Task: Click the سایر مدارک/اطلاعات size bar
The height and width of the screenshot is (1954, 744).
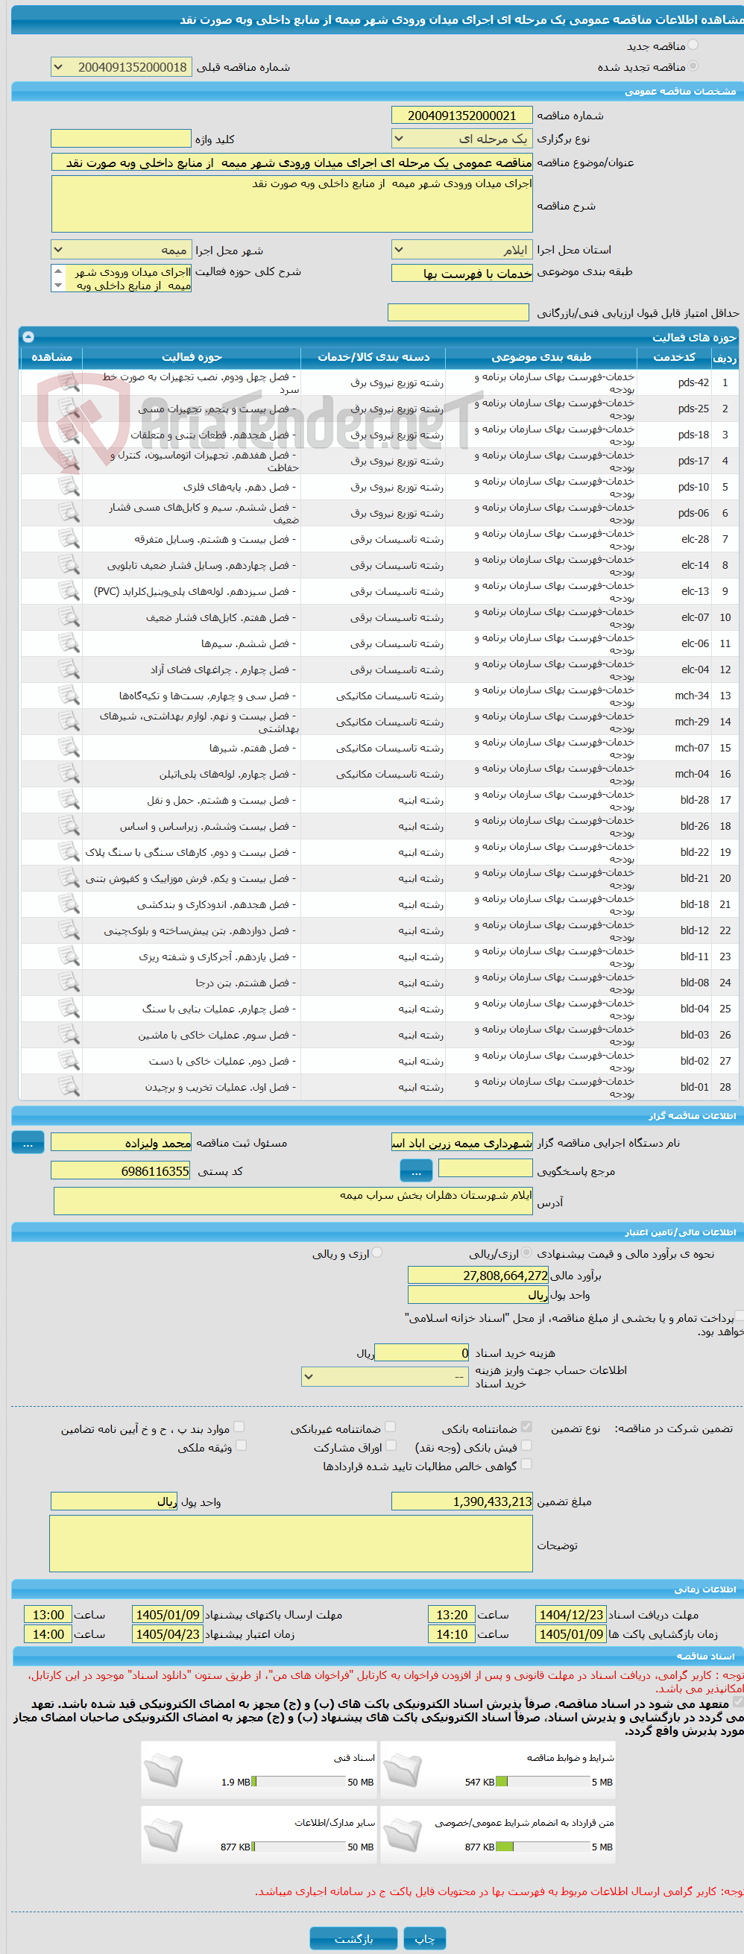Action: pyautogui.click(x=298, y=1847)
